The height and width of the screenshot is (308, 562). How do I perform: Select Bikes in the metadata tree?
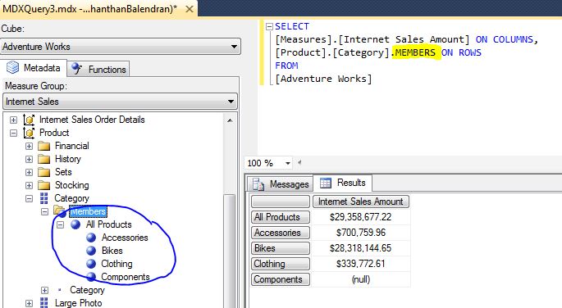coord(112,251)
